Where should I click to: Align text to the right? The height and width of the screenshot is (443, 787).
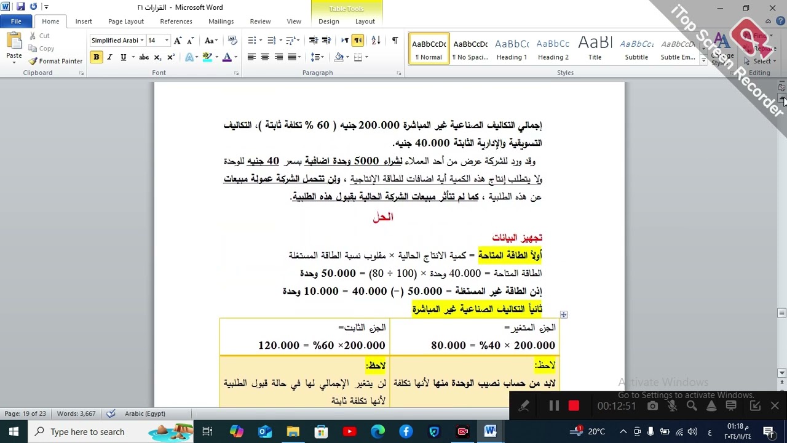tap(279, 57)
